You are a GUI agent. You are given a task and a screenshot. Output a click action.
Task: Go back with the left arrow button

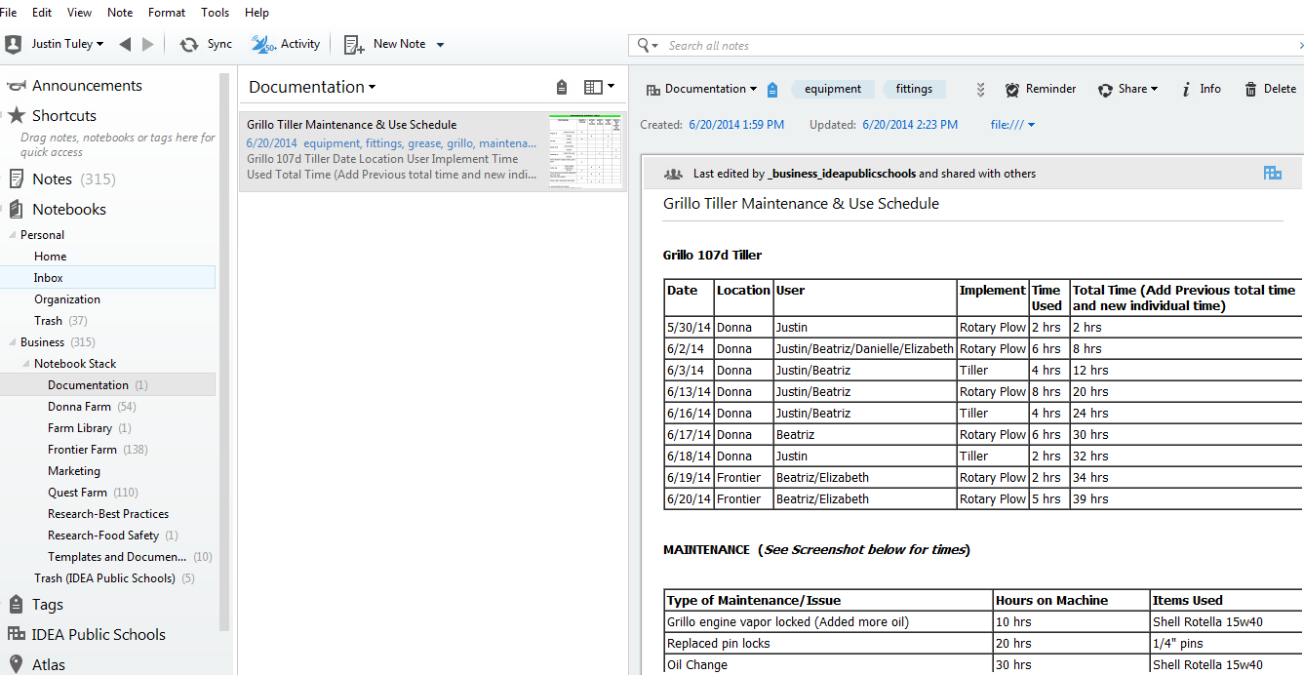pyautogui.click(x=125, y=44)
